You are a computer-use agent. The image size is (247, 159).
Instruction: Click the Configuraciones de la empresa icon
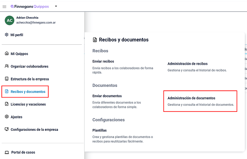(6, 129)
